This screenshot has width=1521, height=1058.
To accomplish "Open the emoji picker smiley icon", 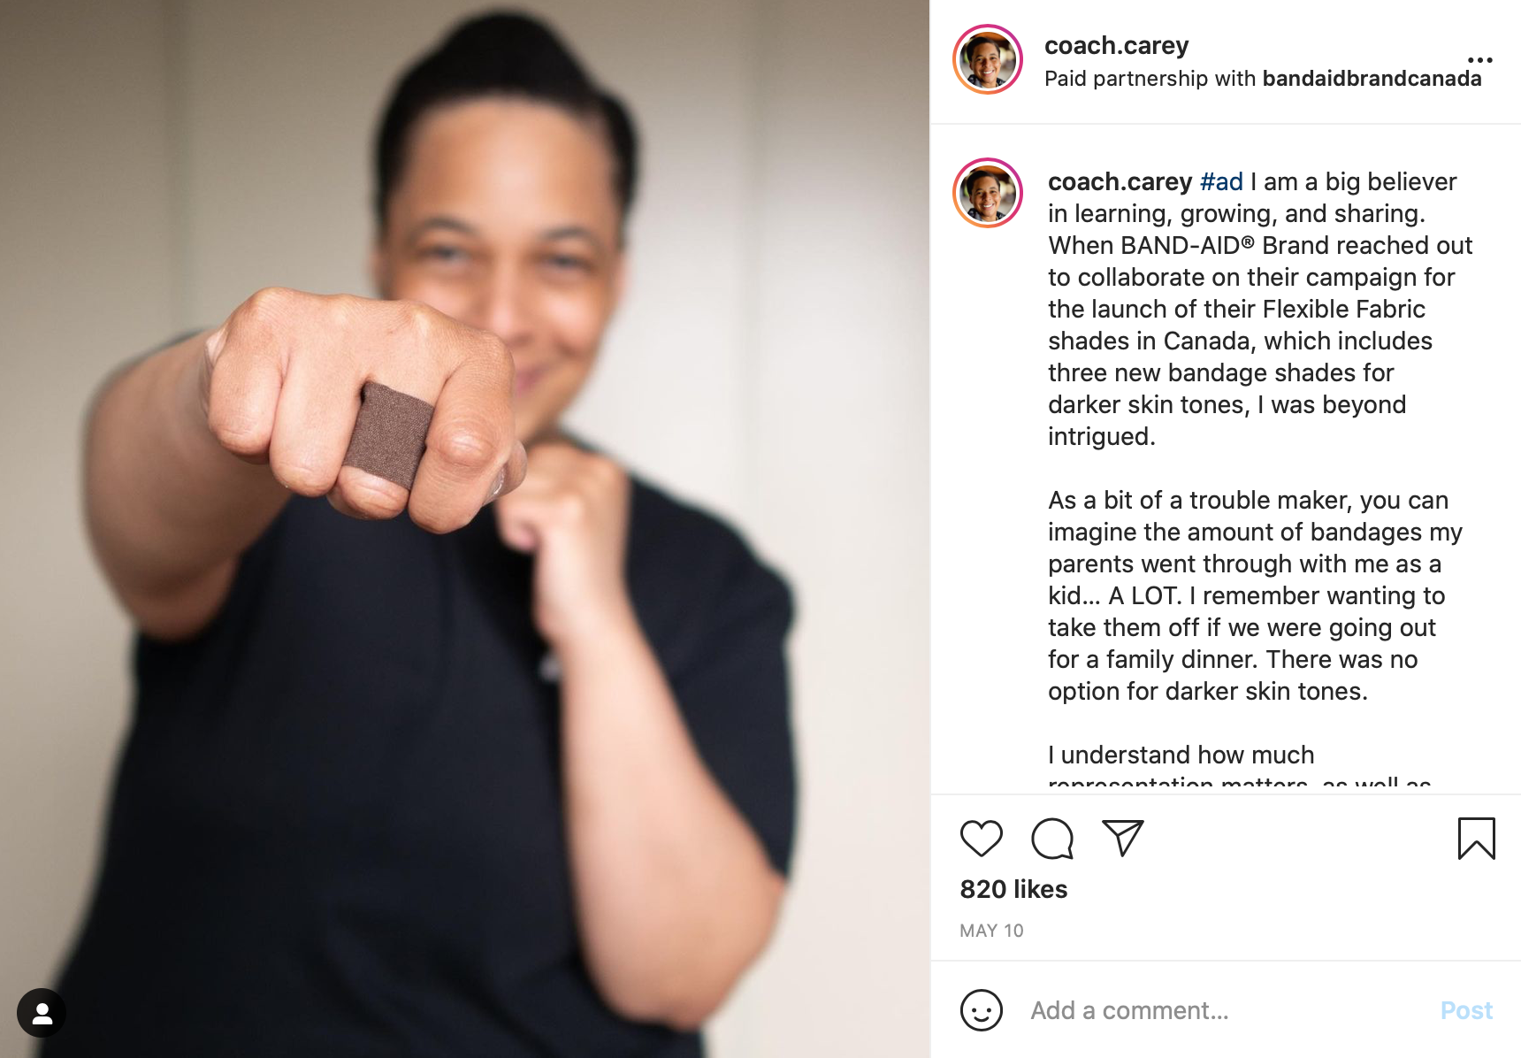I will tap(982, 1010).
